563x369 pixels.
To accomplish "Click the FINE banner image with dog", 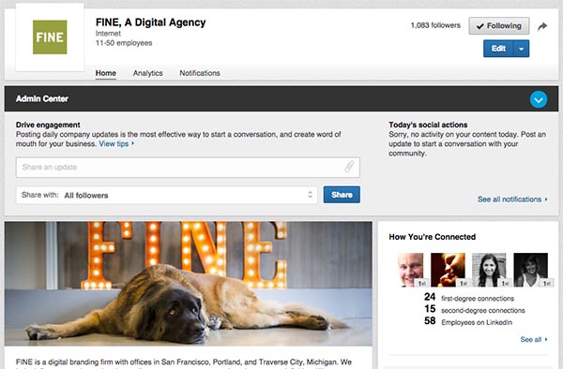I will coord(189,284).
